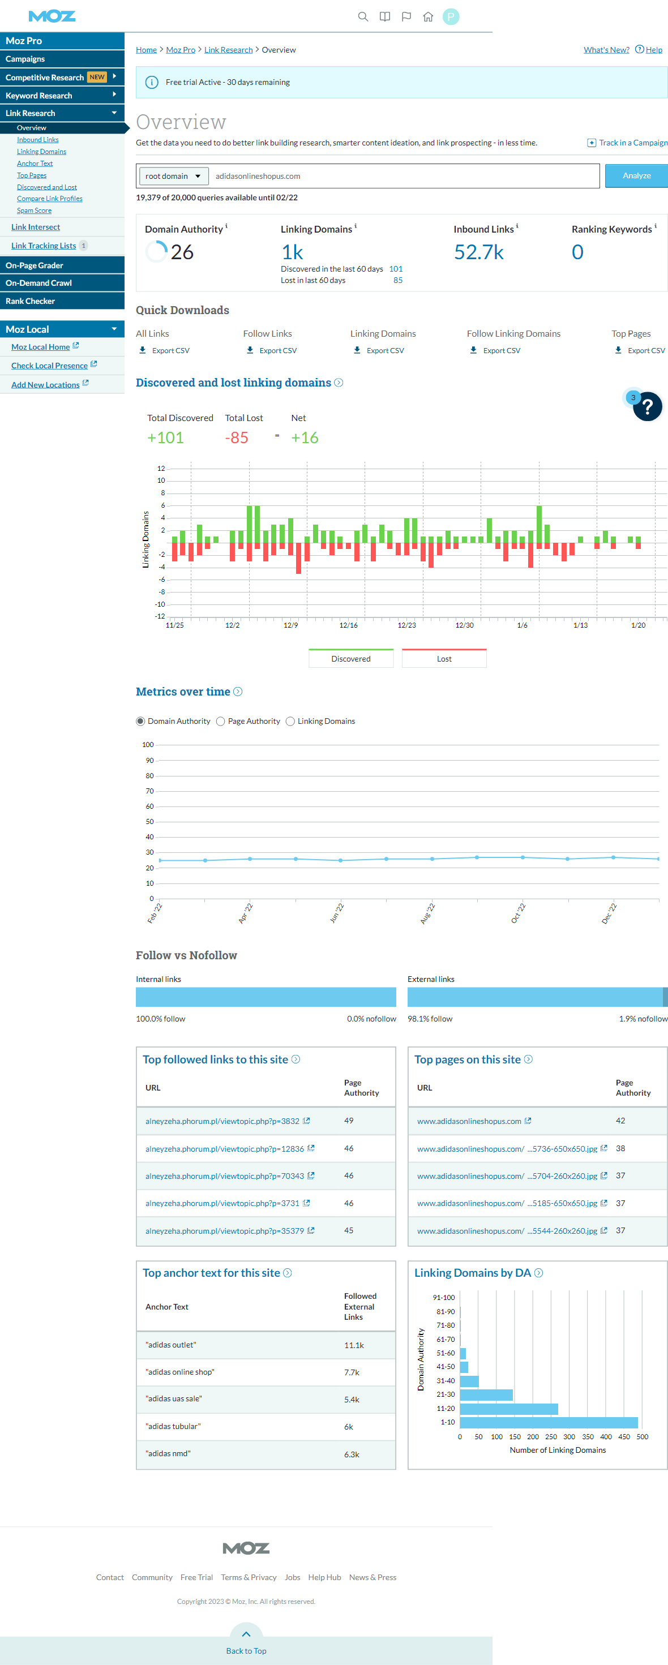Image resolution: width=668 pixels, height=1665 pixels.
Task: Toggle the Lost chart legend
Action: (444, 658)
